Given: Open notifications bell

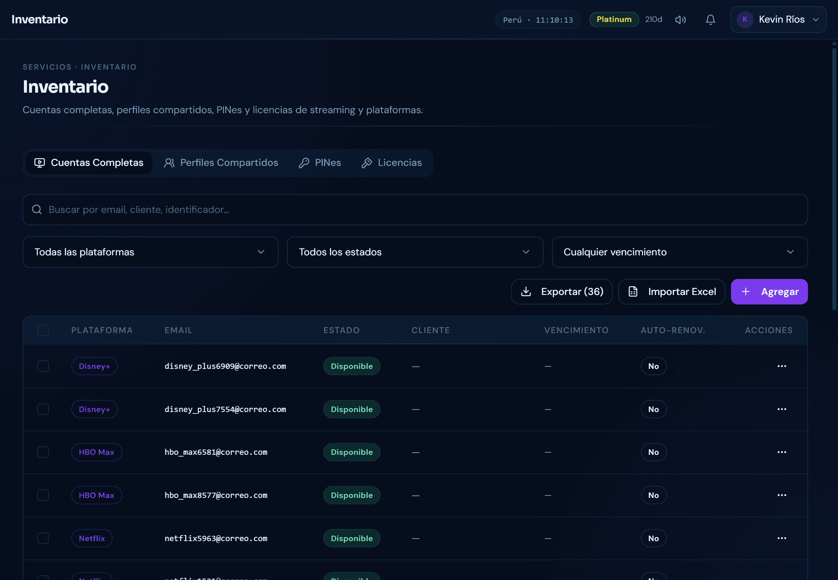Looking at the screenshot, I should point(710,19).
